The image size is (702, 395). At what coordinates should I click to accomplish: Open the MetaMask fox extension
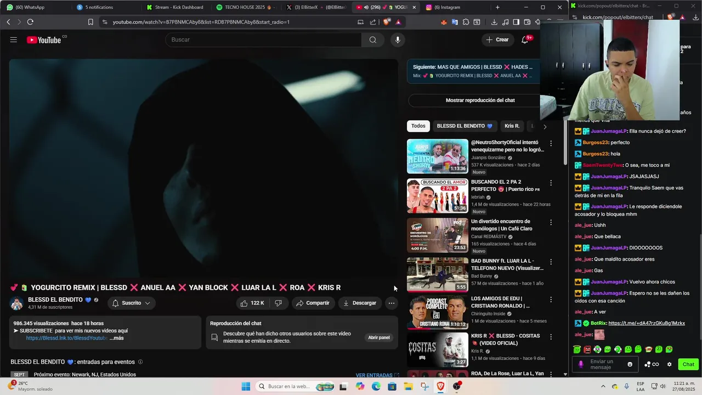click(444, 22)
